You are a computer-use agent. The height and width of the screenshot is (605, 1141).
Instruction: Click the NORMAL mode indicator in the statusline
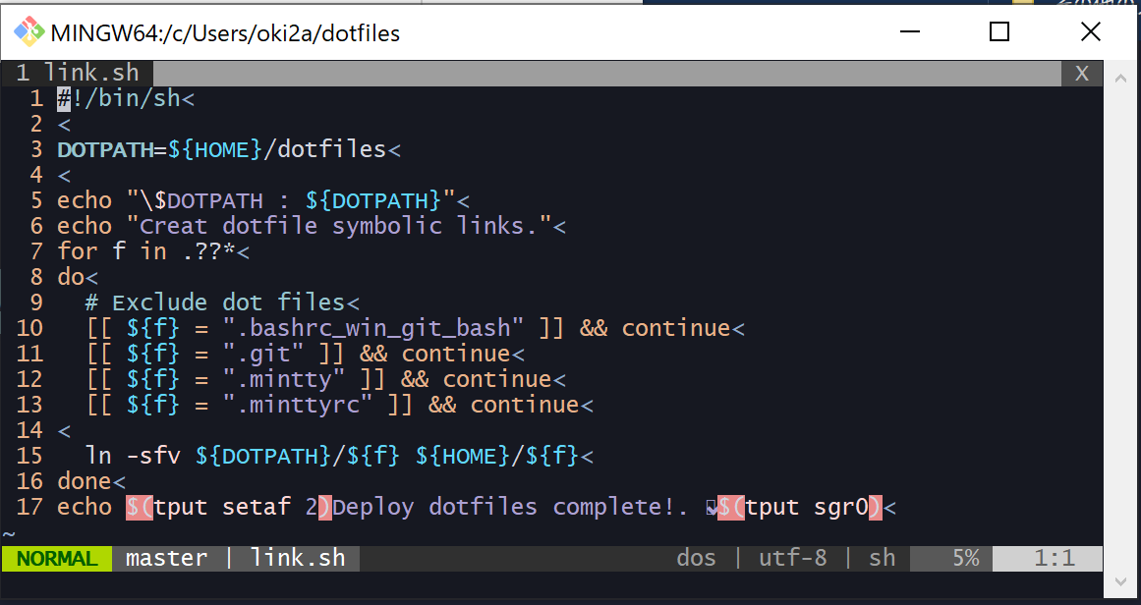[55, 558]
